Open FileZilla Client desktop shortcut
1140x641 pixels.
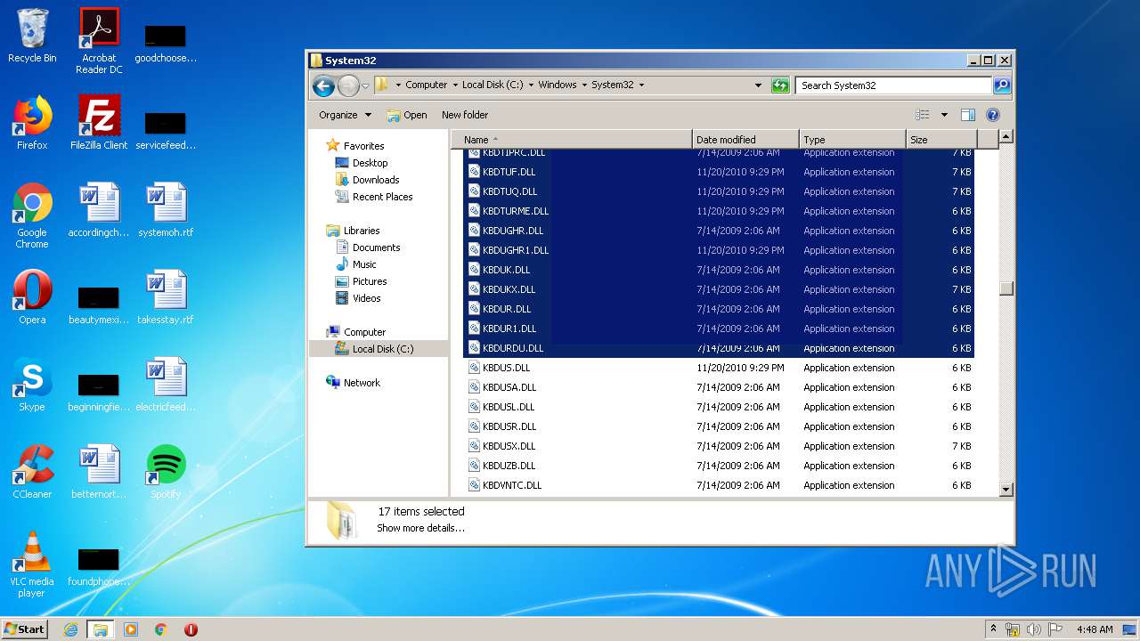(x=99, y=123)
